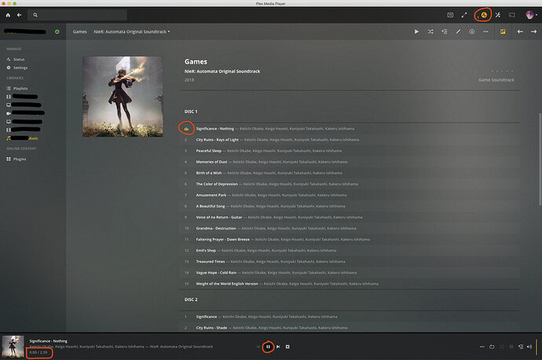Skip to previous track in player

pyautogui.click(x=258, y=347)
